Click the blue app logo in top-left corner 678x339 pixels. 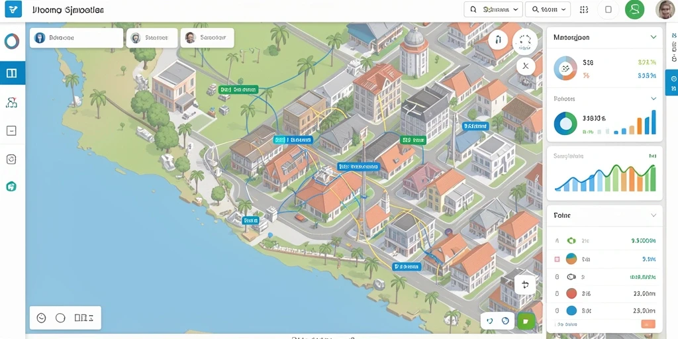pyautogui.click(x=13, y=9)
